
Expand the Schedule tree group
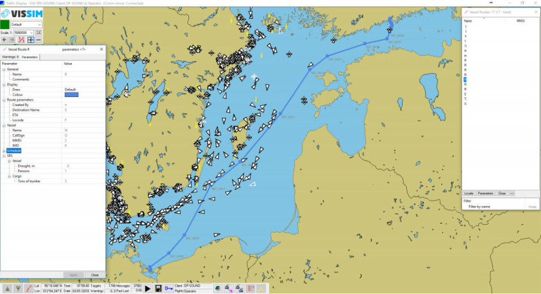point(4,151)
